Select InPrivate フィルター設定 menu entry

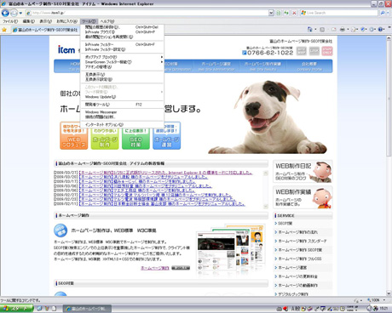tap(122, 49)
